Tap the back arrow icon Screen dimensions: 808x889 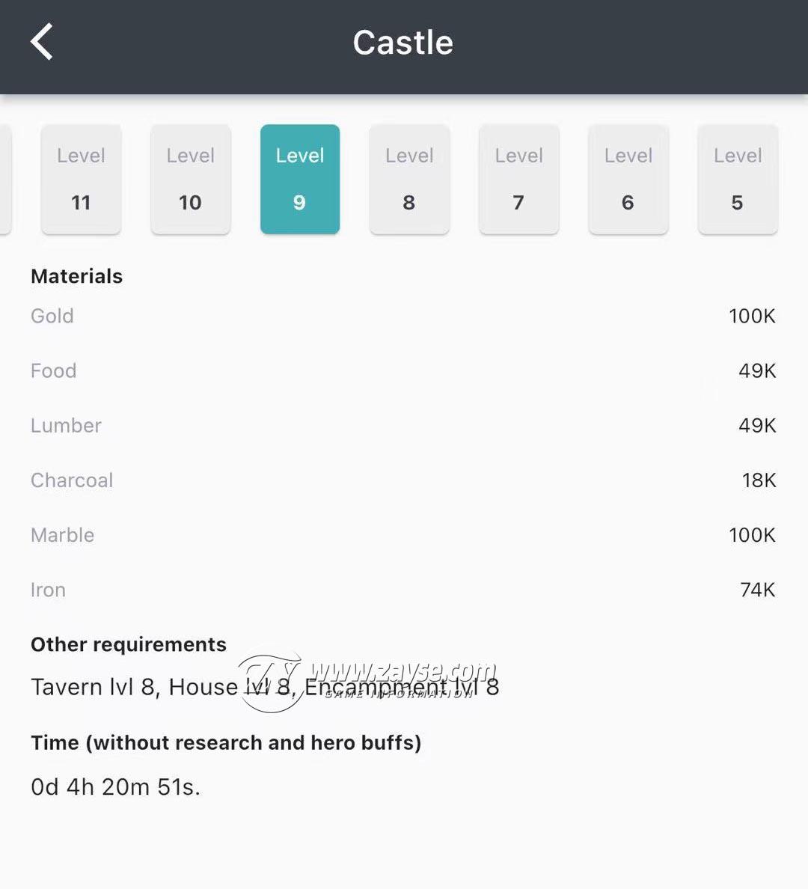pyautogui.click(x=41, y=42)
